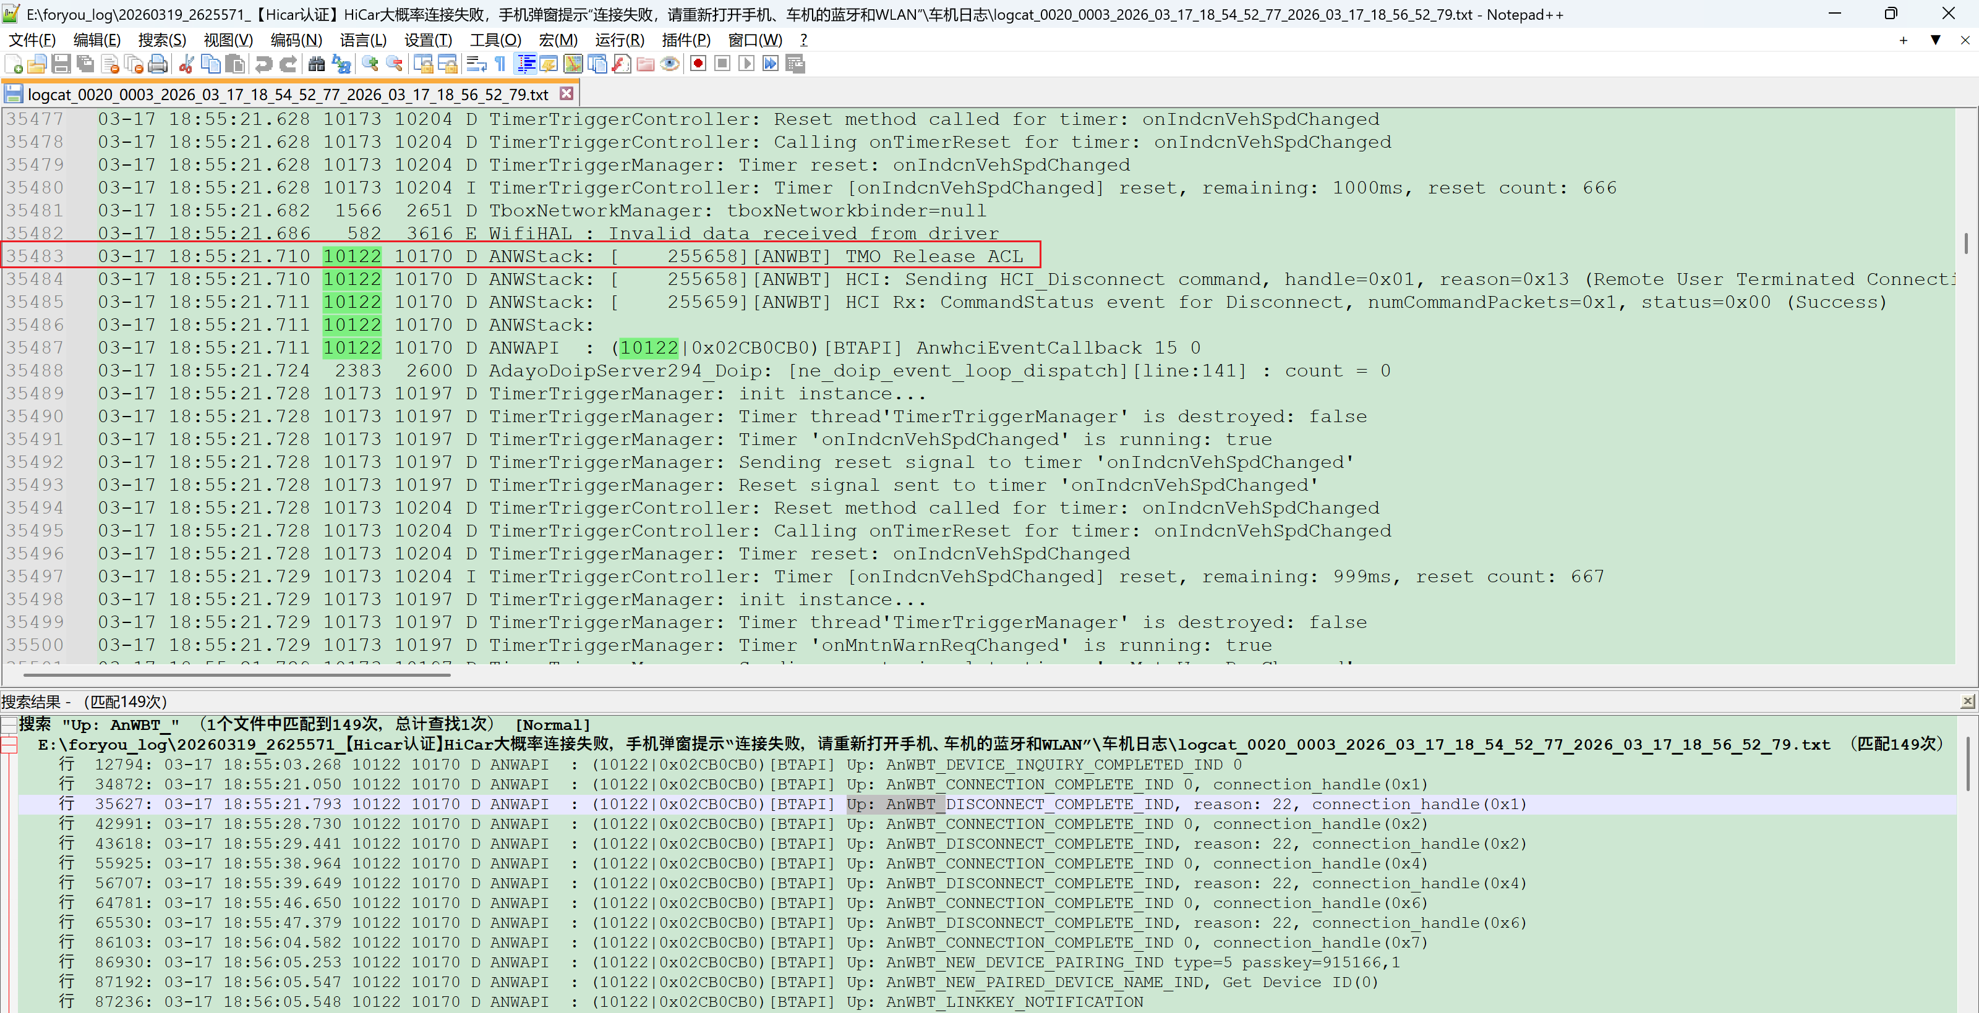Open the 插件(P) menu
1979x1013 pixels.
tap(685, 40)
